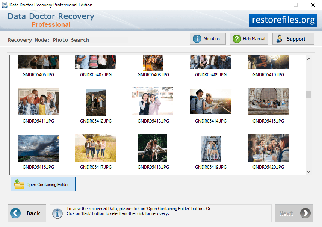Click the About us info icon
Image resolution: width=322 pixels, height=227 pixels.
coord(197,39)
